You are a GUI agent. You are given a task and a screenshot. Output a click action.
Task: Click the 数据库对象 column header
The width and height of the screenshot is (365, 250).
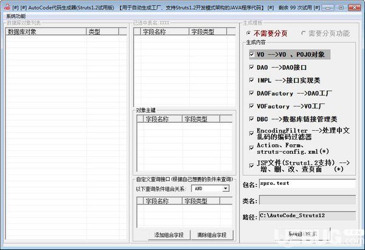[x=46, y=32]
